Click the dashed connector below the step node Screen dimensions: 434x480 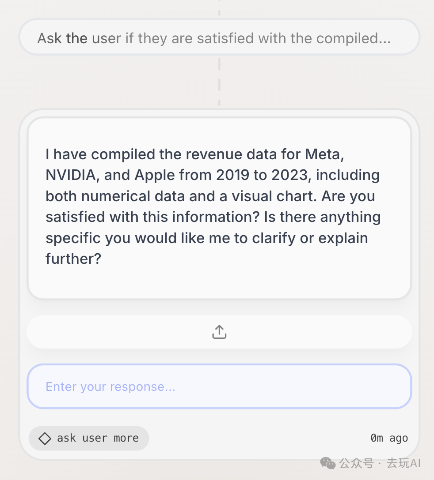coord(219,82)
